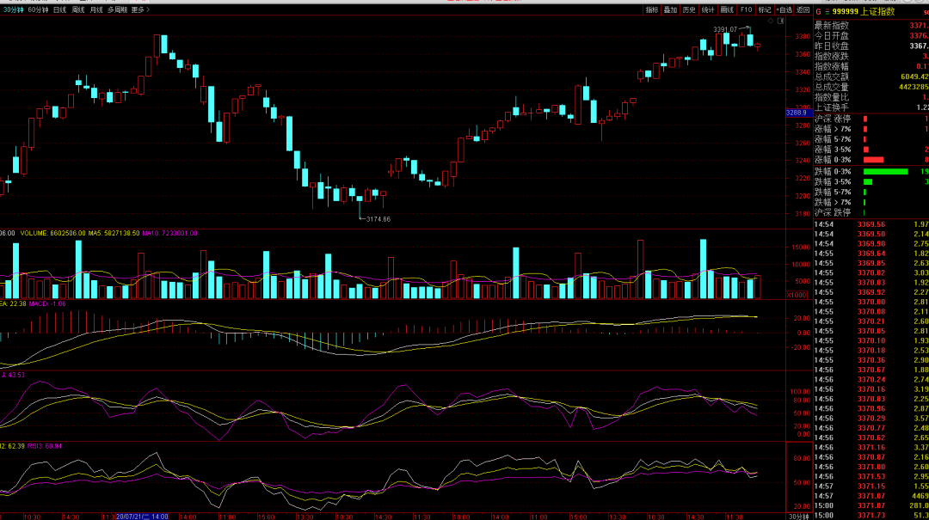This screenshot has width=929, height=520.
Task: Open the 多周期 multi-period selector
Action: point(117,10)
